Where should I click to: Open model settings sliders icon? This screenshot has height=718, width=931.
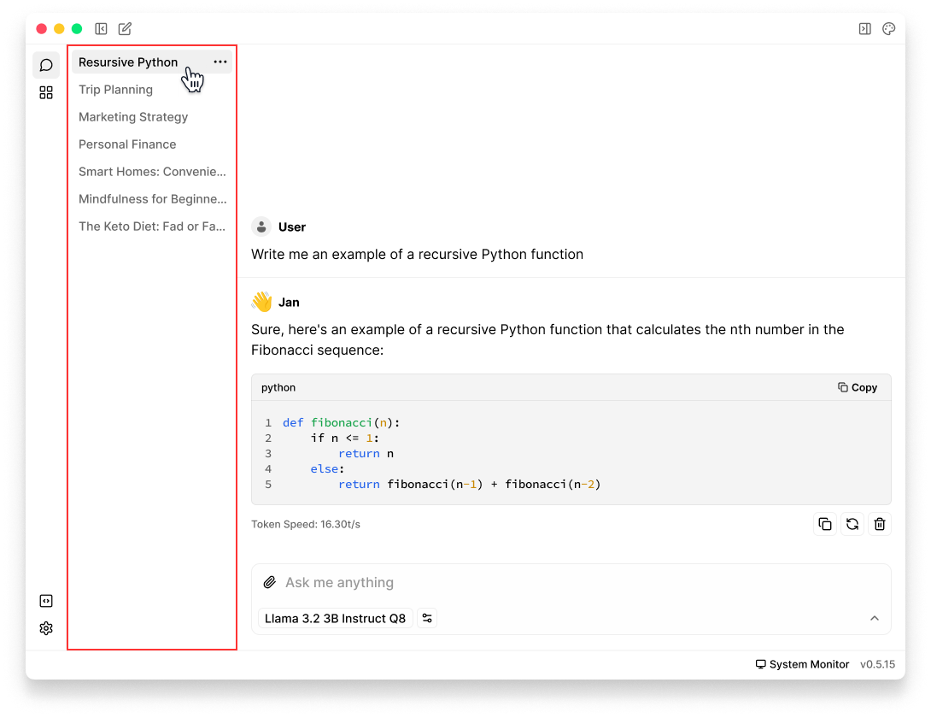[427, 618]
